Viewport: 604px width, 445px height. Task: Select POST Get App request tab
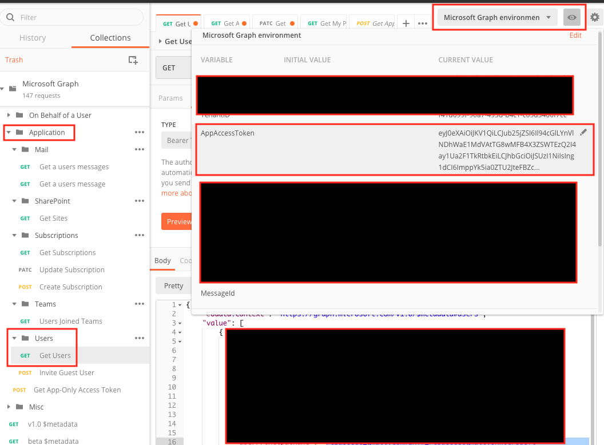(x=372, y=23)
